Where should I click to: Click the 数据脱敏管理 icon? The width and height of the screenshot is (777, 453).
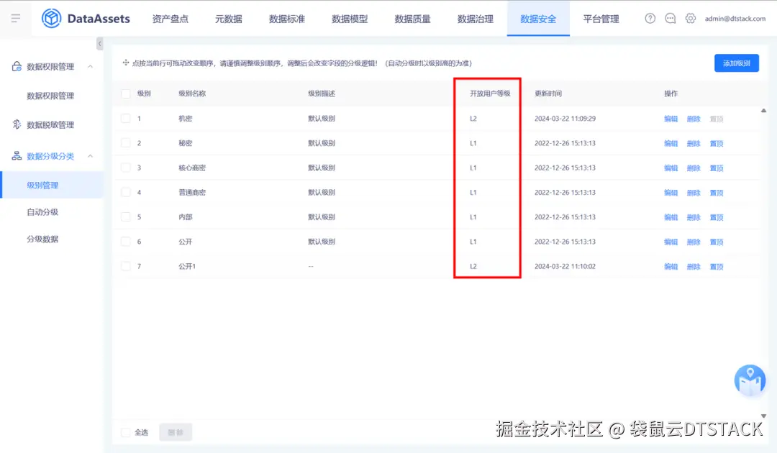coord(17,124)
